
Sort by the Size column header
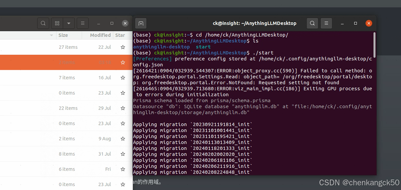(x=63, y=35)
